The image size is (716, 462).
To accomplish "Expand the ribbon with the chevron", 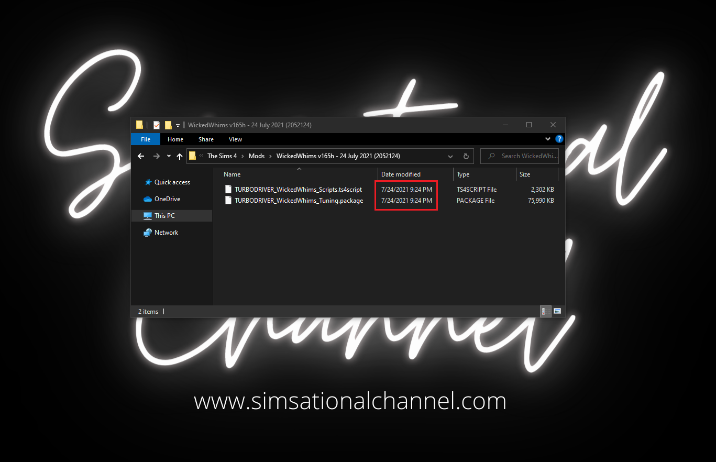I will click(x=548, y=139).
